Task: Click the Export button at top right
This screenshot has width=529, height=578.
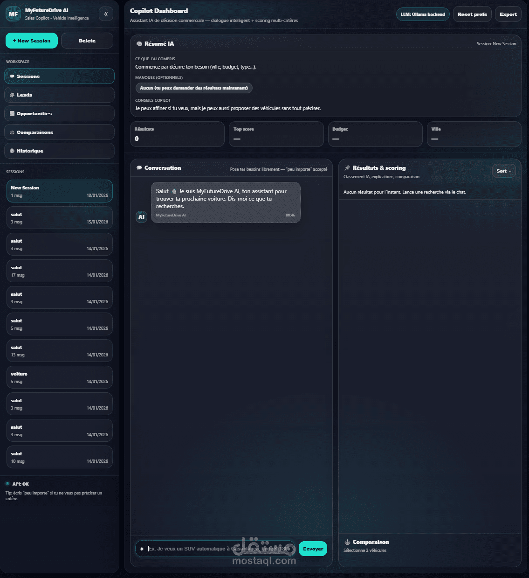Action: click(x=508, y=14)
